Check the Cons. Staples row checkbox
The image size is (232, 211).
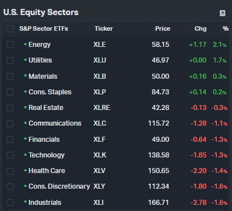coord(10,92)
